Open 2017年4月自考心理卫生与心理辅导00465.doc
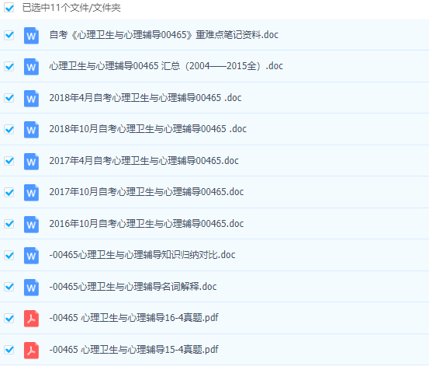The width and height of the screenshot is (429, 370). tap(144, 161)
